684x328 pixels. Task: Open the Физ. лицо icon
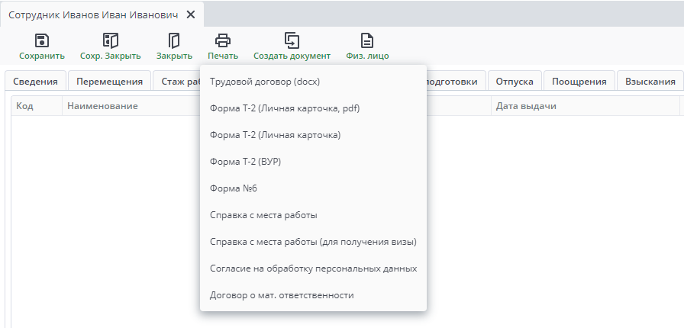[x=367, y=40]
